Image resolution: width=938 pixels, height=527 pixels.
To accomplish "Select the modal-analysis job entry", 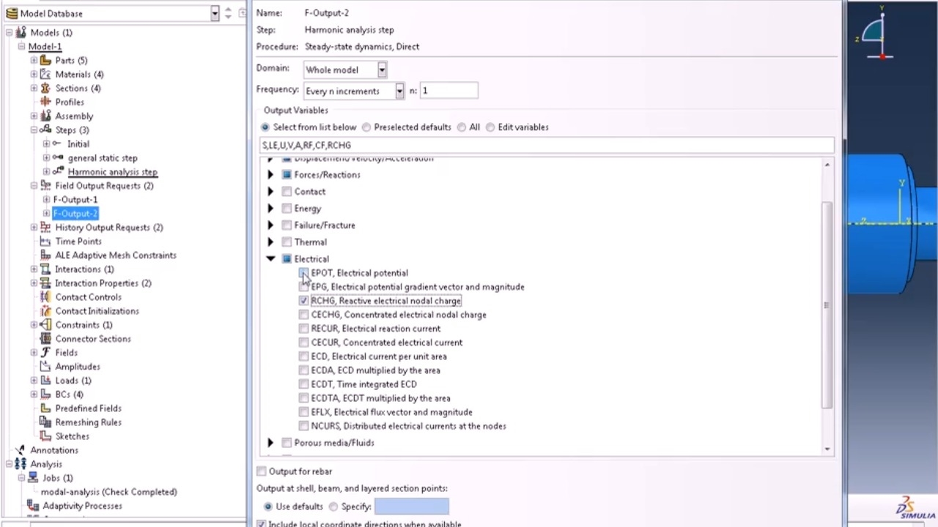I will point(108,492).
